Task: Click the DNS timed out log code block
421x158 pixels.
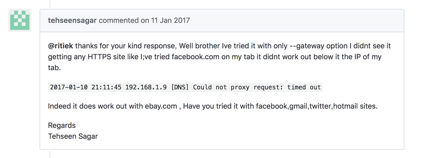Action: (x=185, y=87)
